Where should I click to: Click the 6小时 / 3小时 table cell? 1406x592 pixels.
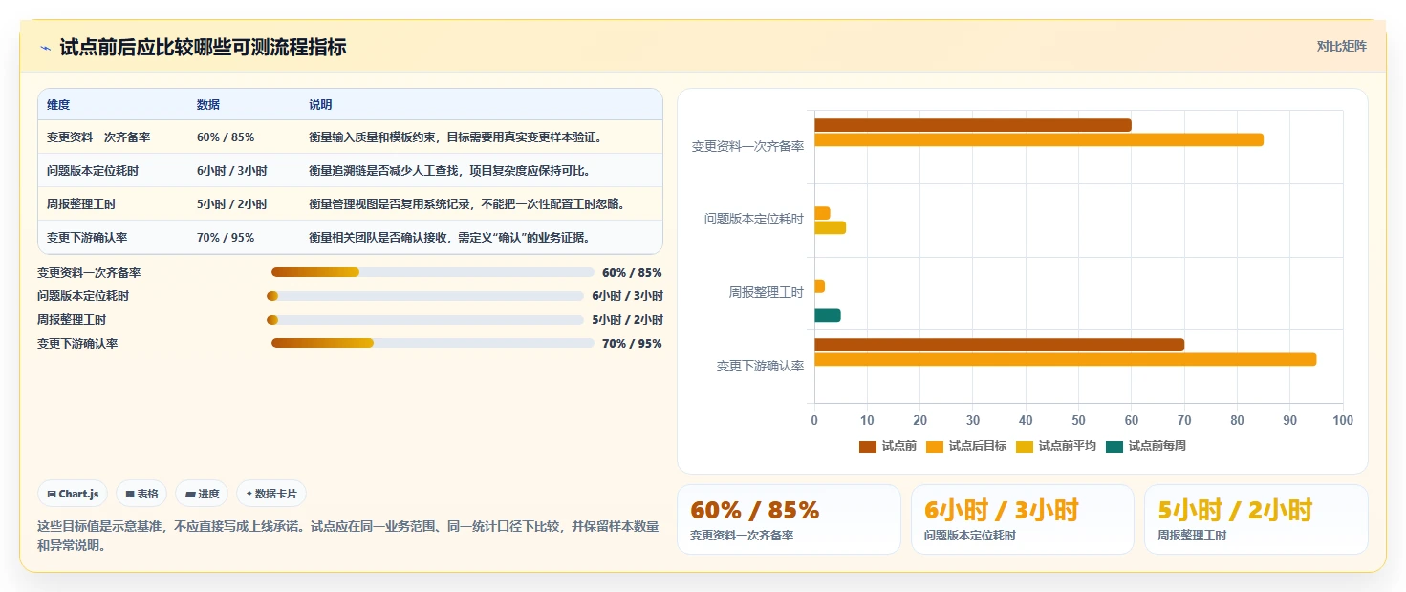[232, 171]
